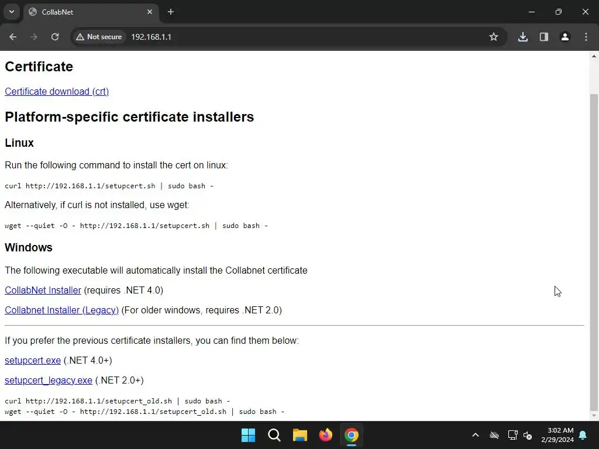Go back to the previous page

(13, 37)
